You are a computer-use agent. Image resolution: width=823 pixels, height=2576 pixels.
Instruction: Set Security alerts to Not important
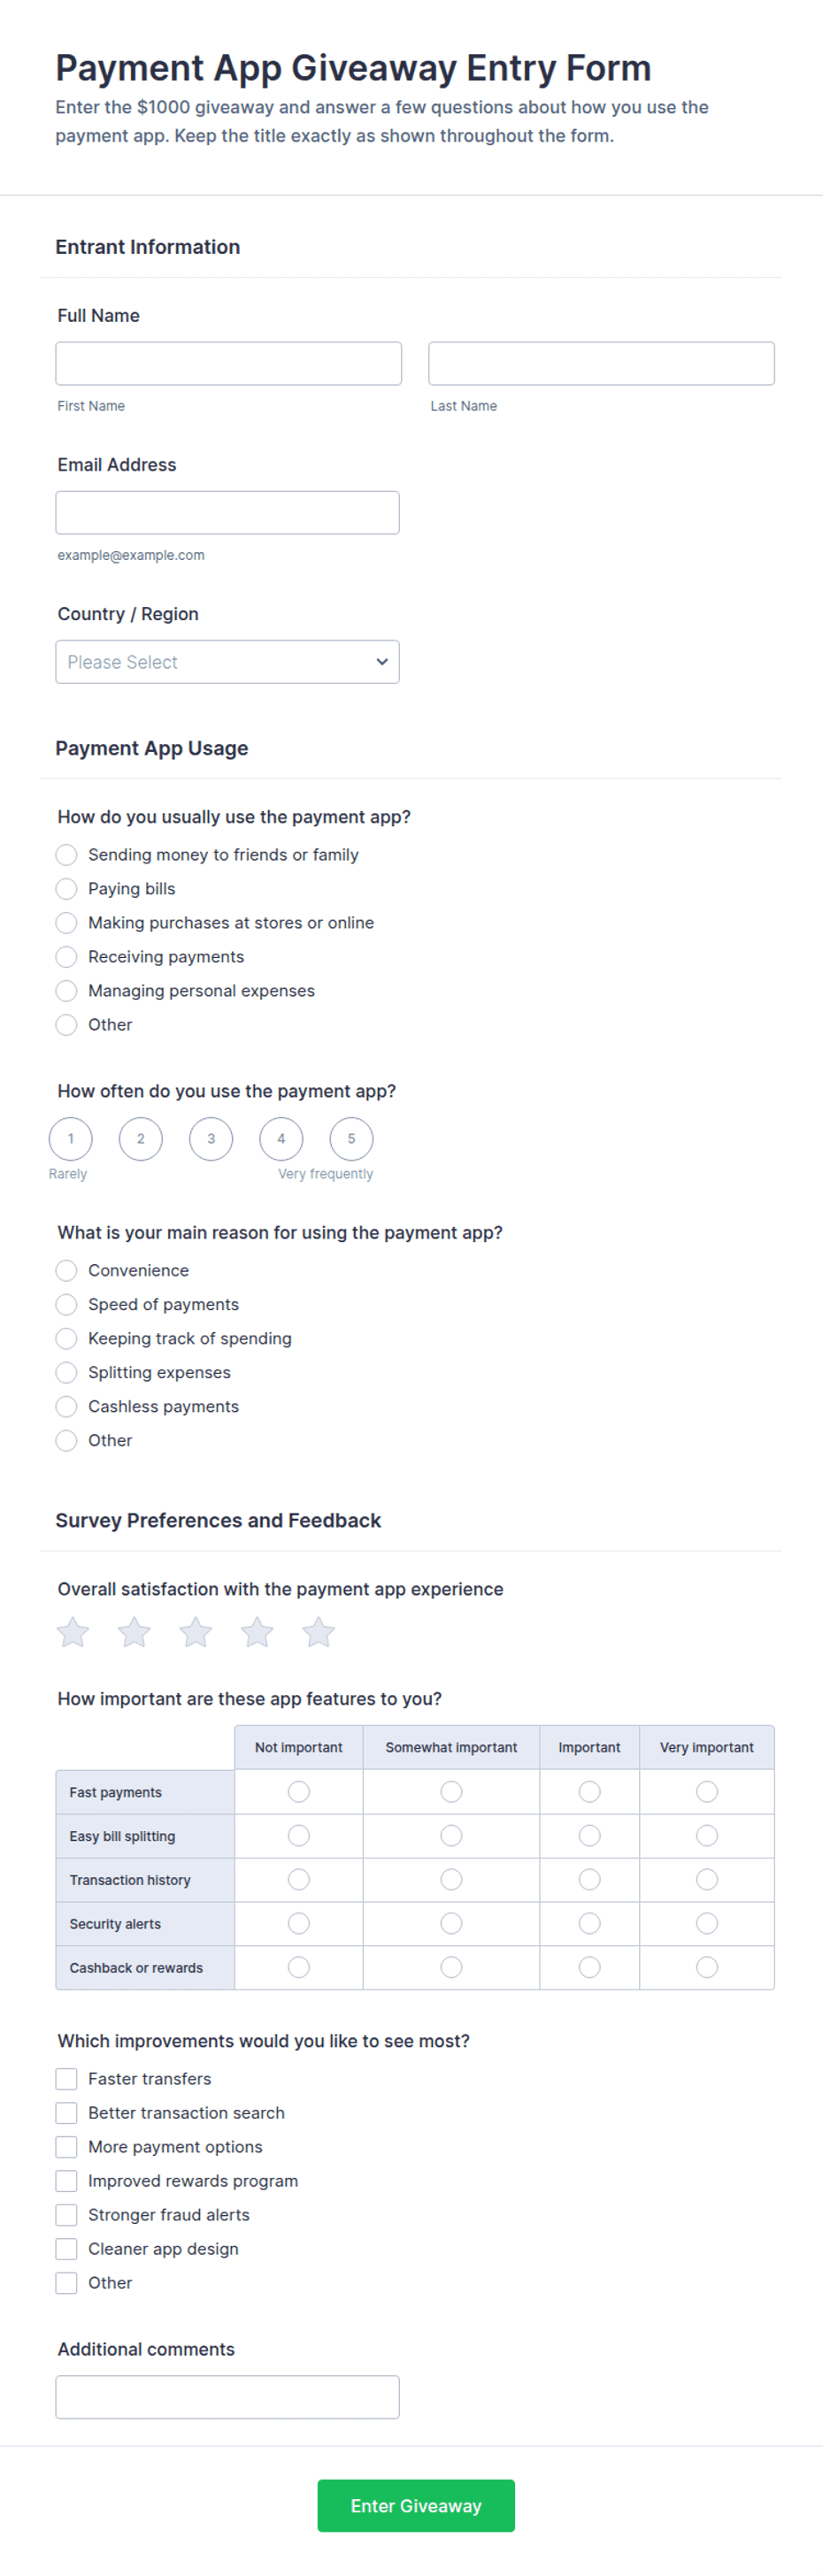coord(299,1924)
